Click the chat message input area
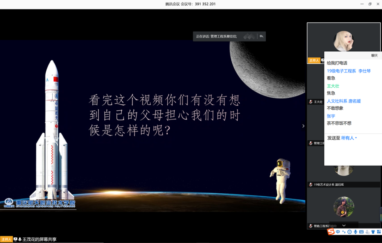This screenshot has width=382, height=243. coord(353,154)
